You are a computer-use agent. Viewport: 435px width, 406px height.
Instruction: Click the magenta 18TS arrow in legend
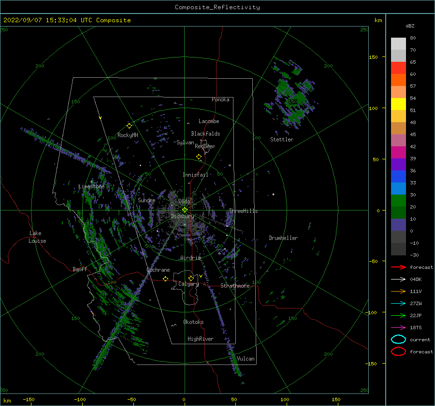coord(398,328)
